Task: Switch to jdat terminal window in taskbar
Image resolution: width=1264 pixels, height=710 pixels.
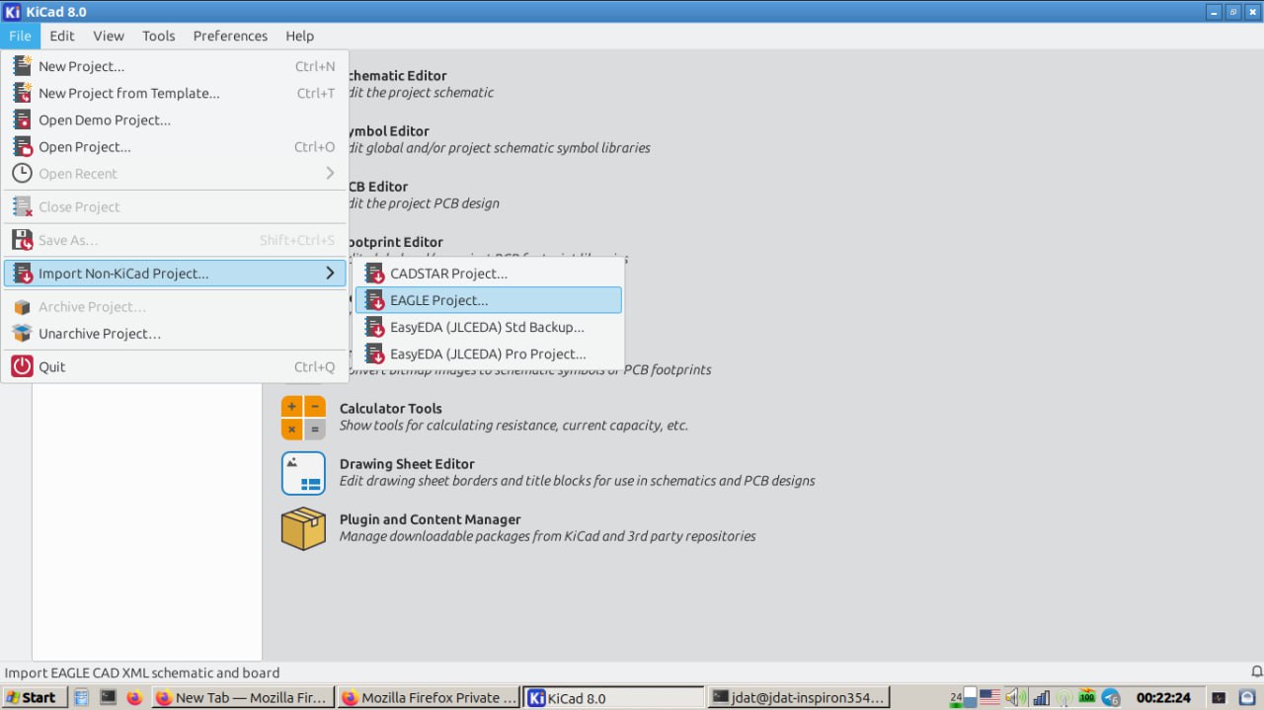Action: tap(800, 697)
